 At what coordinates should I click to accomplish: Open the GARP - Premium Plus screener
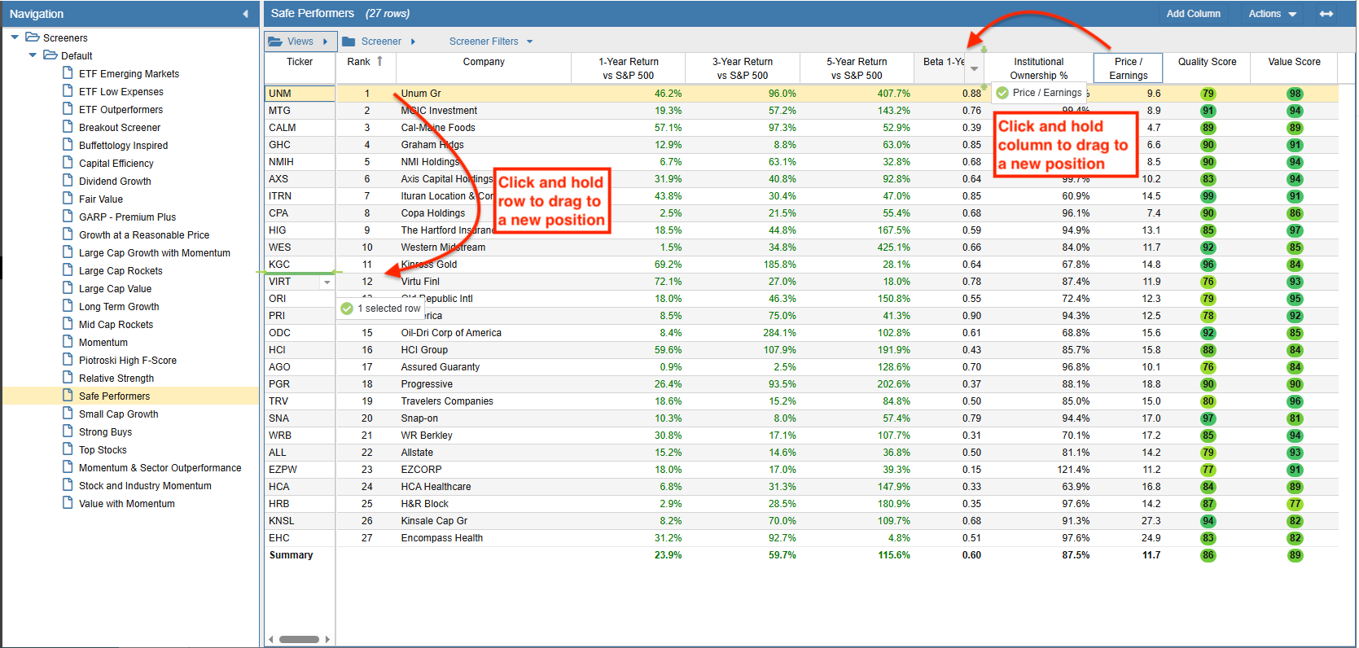(127, 217)
